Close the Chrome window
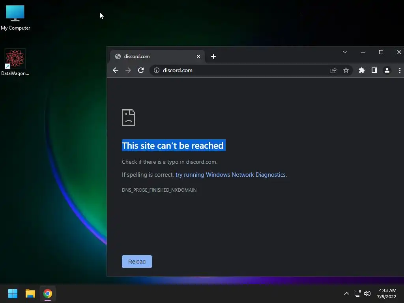This screenshot has height=303, width=404. [x=399, y=52]
